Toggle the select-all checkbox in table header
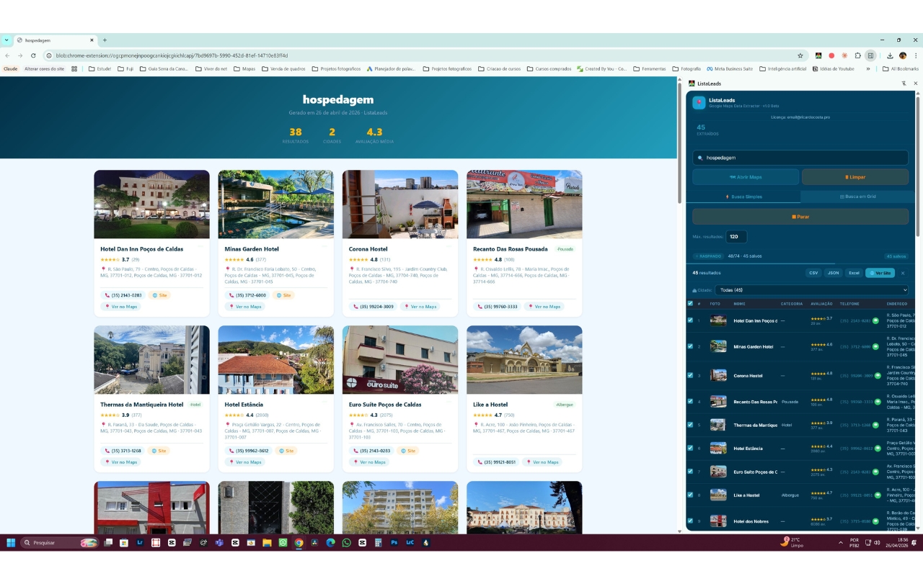 click(x=690, y=304)
